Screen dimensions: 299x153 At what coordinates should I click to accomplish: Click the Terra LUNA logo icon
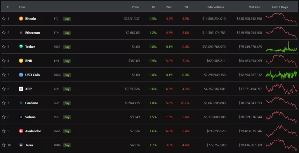tap(21, 145)
